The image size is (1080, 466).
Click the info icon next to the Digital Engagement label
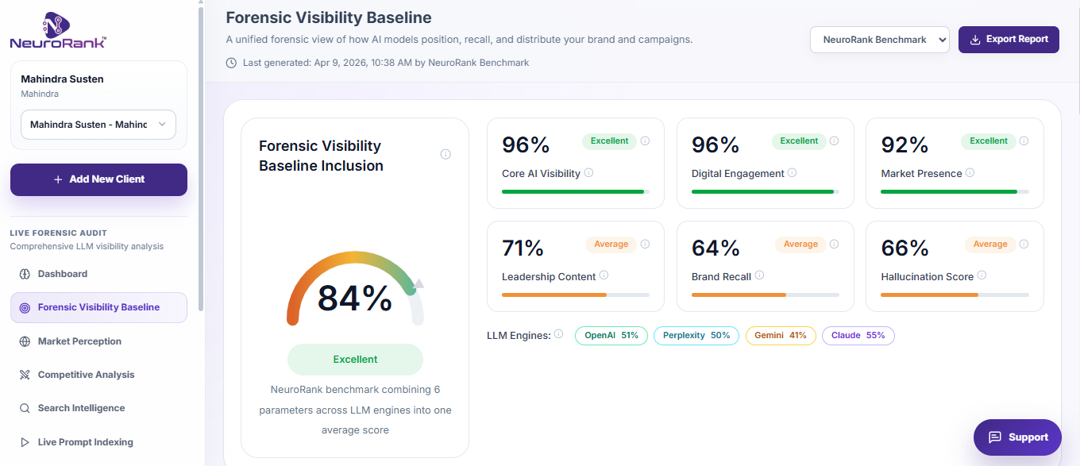pyautogui.click(x=792, y=172)
